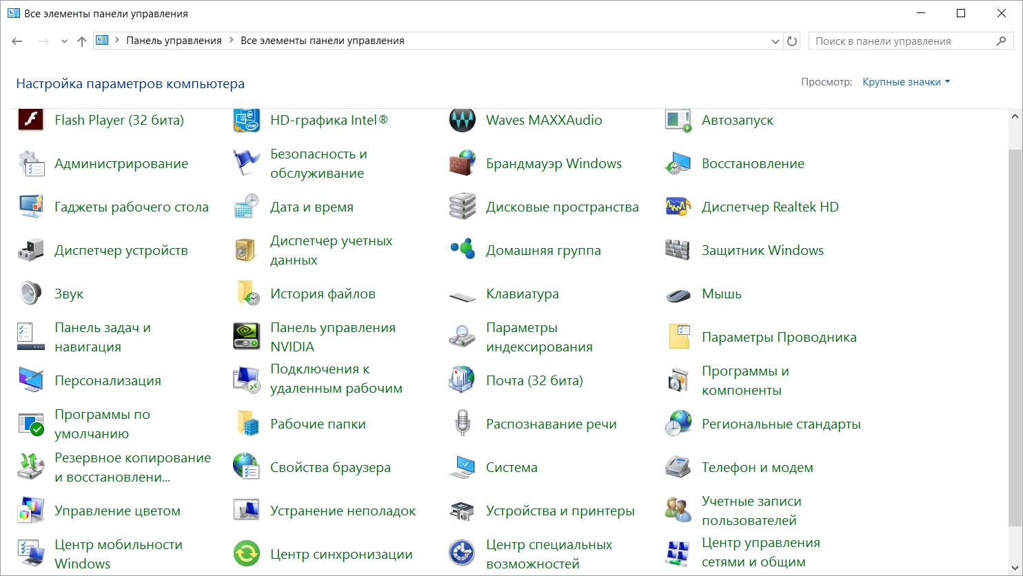This screenshot has width=1023, height=576.
Task: Open the Программы и компоненты link
Action: click(745, 380)
